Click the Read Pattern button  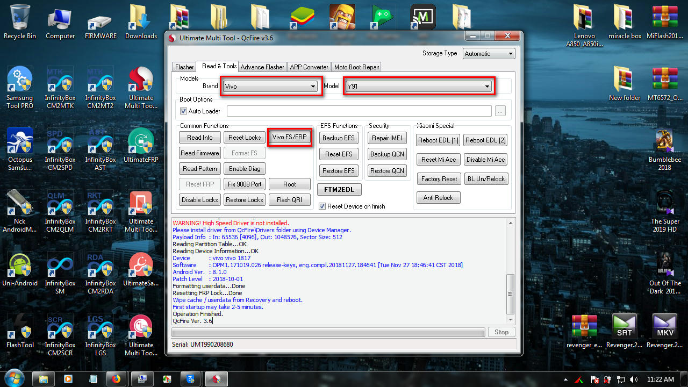(x=199, y=169)
